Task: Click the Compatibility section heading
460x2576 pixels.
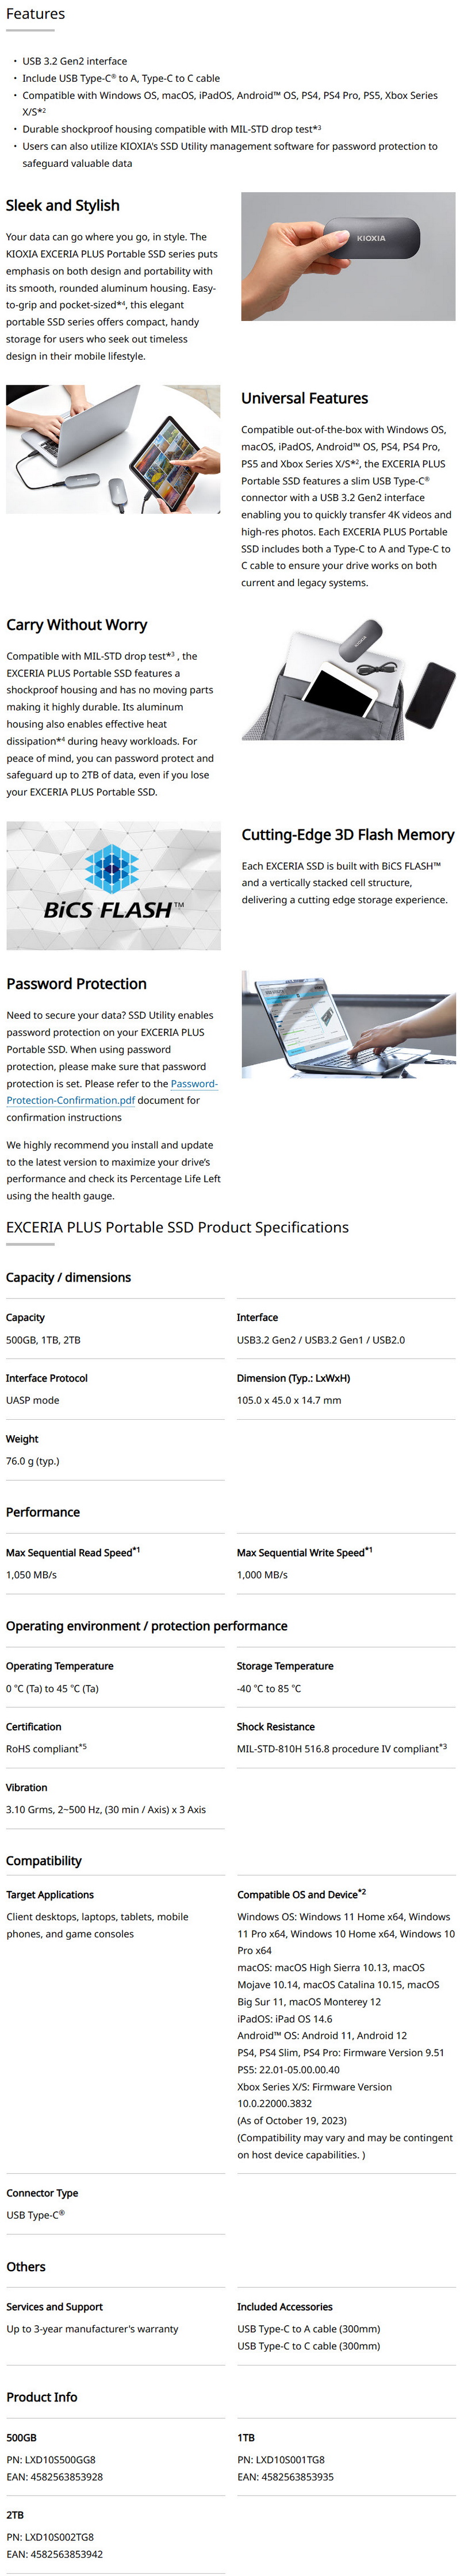Action: pos(44,1861)
